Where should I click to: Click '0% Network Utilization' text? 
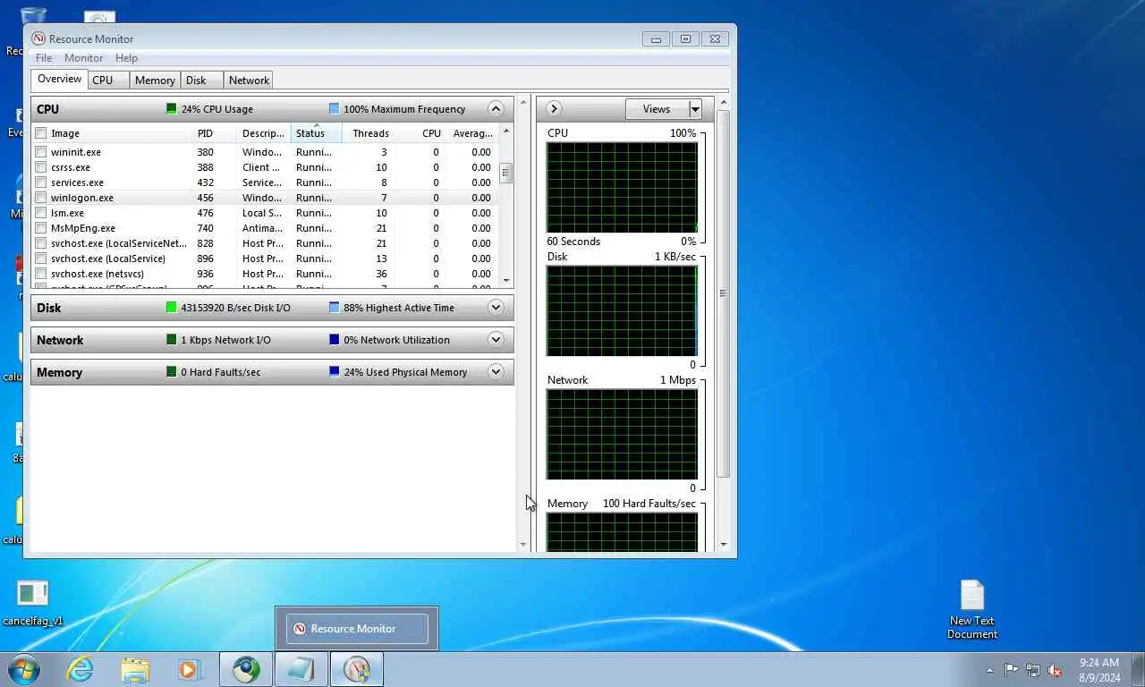point(396,340)
